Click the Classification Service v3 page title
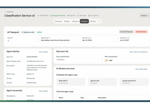The image size is (150, 108). click(19, 15)
